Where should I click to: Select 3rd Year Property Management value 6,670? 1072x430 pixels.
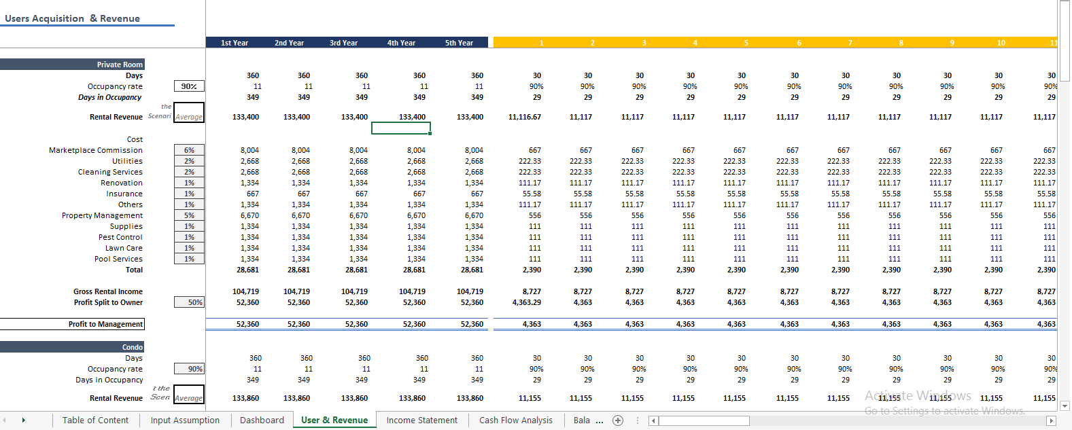[358, 215]
